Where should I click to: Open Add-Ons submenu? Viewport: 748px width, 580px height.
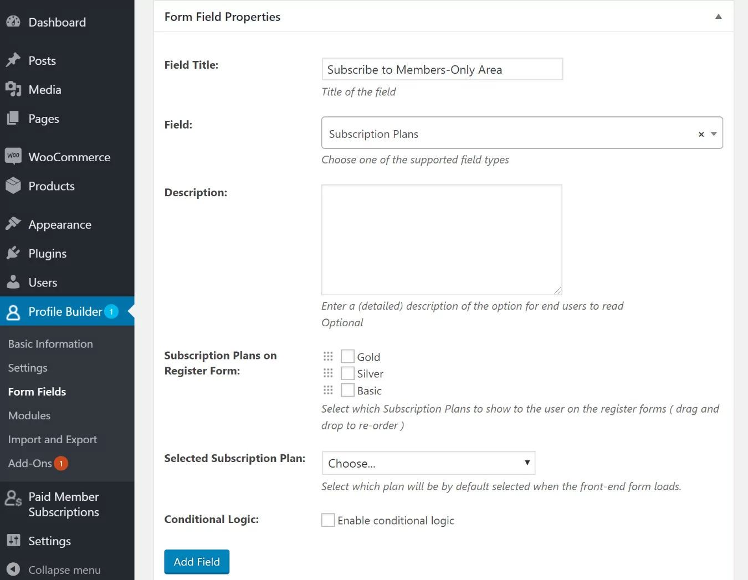pos(30,463)
